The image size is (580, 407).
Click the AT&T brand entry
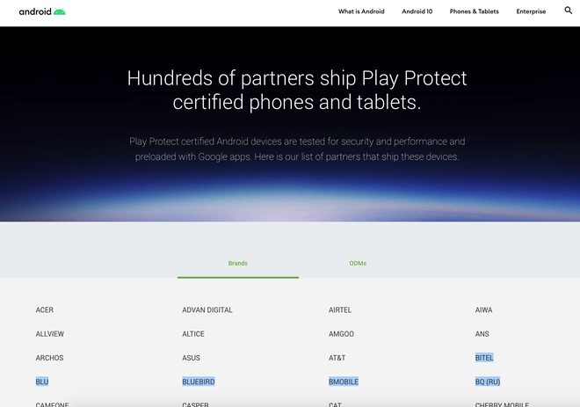coord(337,358)
